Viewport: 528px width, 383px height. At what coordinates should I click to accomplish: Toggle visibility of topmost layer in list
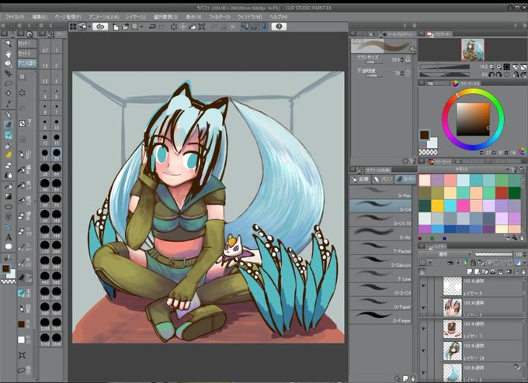pos(423,286)
